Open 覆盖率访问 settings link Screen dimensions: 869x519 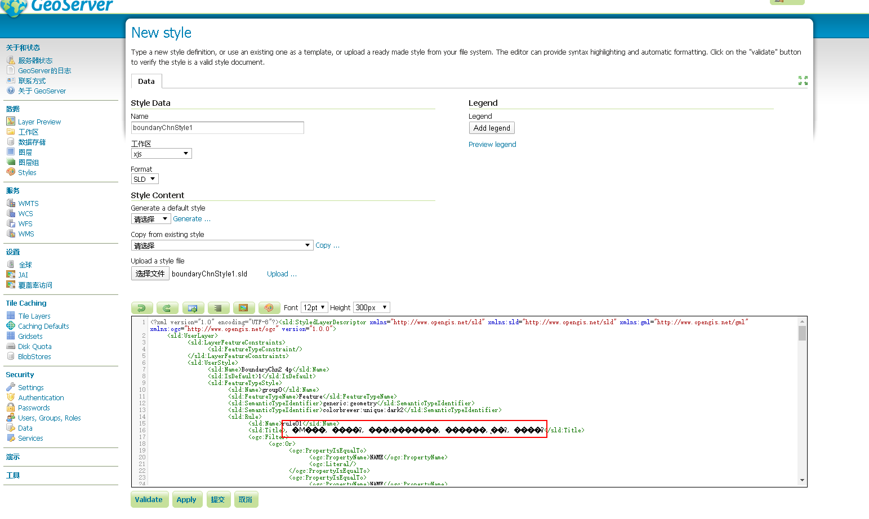tap(35, 285)
